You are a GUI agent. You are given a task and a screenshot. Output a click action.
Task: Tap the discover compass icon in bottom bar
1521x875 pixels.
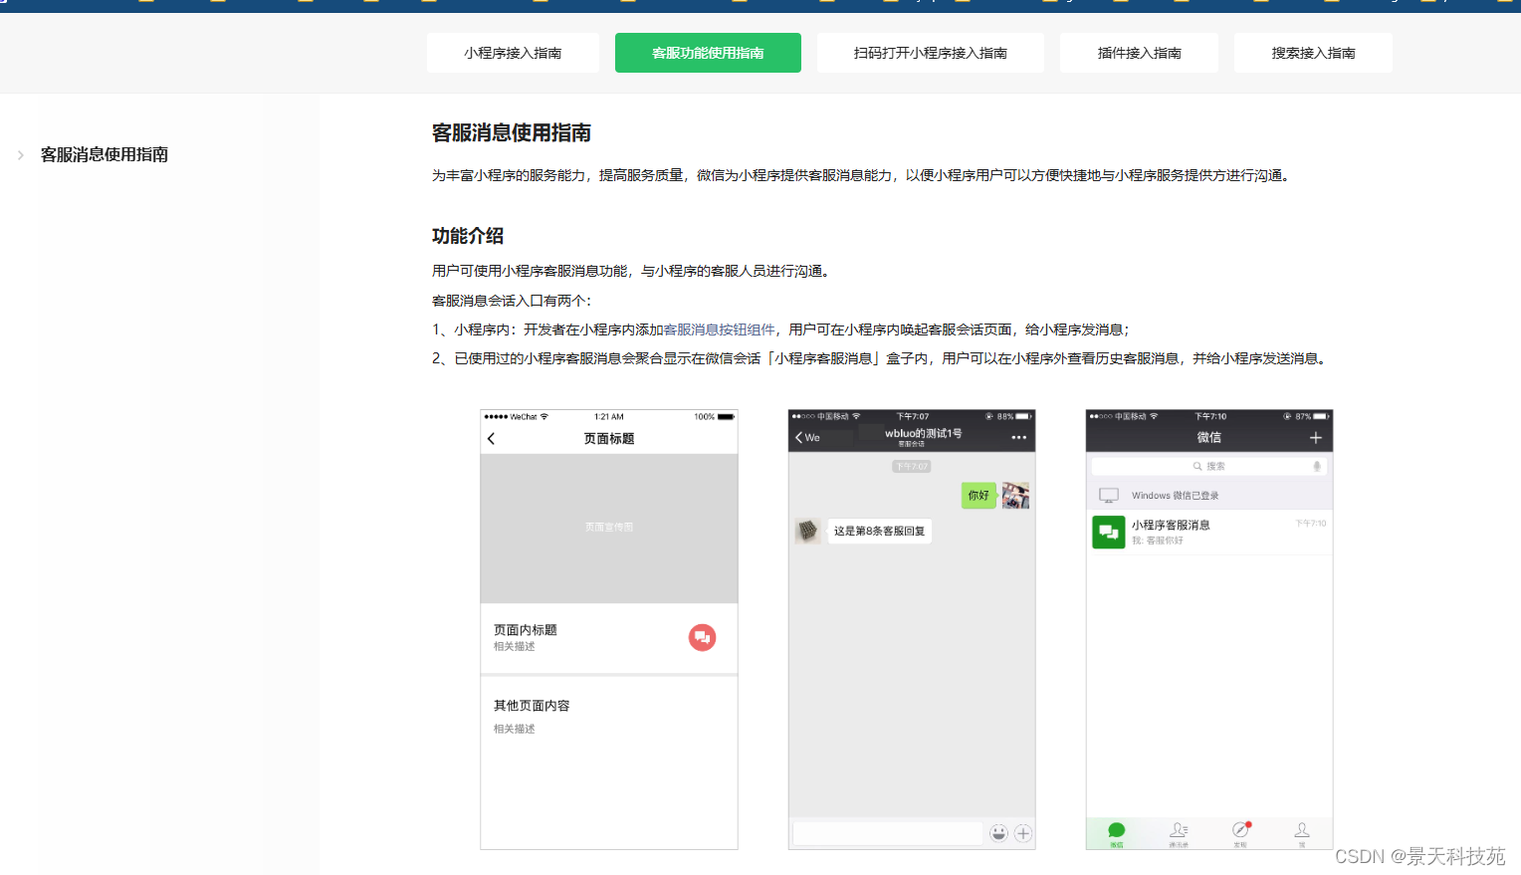pos(1240,832)
